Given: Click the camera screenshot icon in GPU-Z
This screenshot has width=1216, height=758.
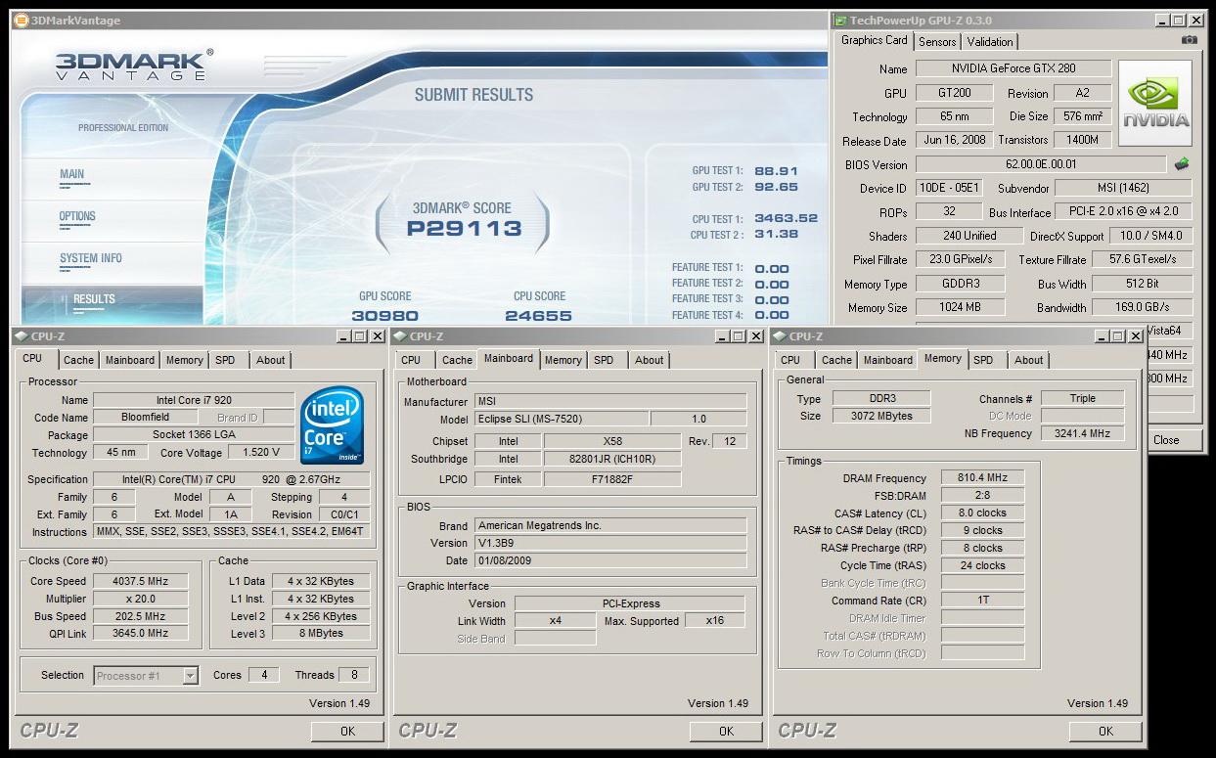Looking at the screenshot, I should tap(1189, 40).
